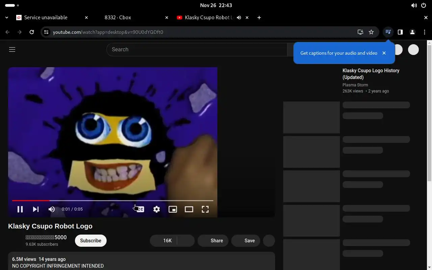Screen dimensions: 432x270
Task: Open tab search dropdown arrow
Action: point(7,18)
